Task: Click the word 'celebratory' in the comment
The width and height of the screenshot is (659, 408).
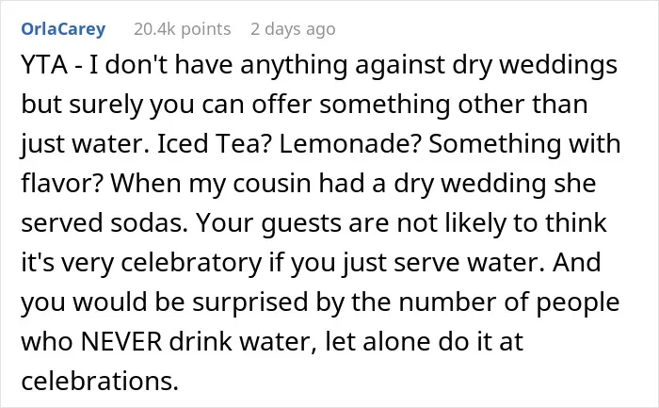Action: coord(192,263)
